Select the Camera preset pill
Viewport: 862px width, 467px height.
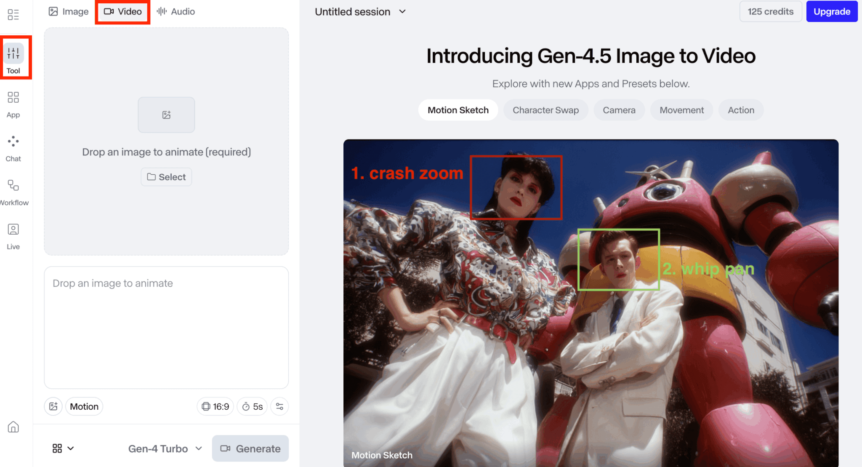click(x=619, y=110)
